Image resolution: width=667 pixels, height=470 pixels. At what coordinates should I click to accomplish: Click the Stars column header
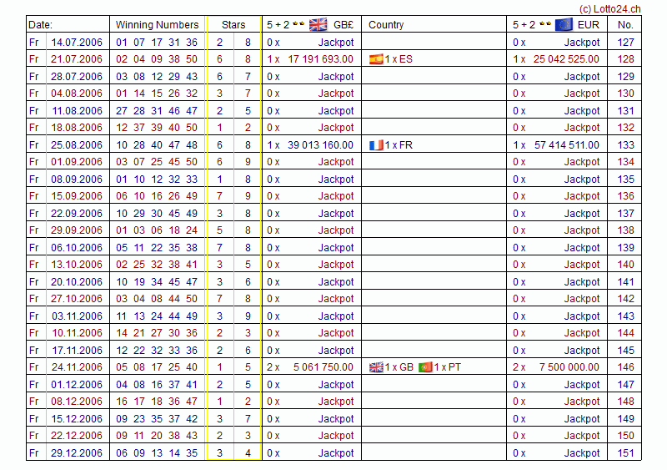[233, 25]
